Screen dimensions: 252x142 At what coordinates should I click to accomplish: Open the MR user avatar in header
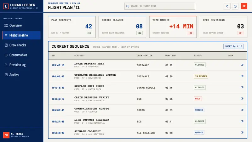coord(244,6)
